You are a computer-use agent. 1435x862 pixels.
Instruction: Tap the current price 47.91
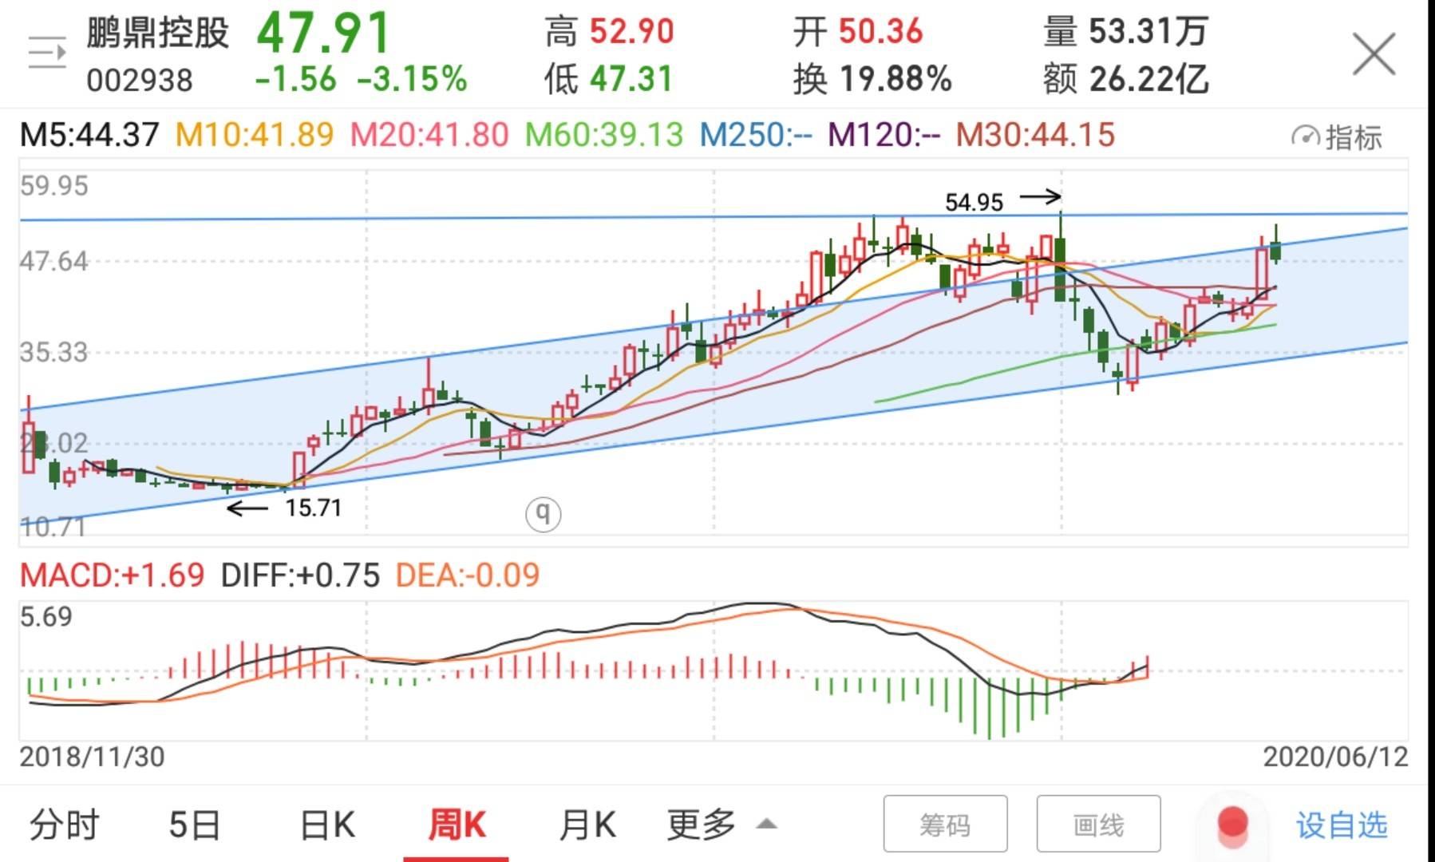(x=323, y=34)
